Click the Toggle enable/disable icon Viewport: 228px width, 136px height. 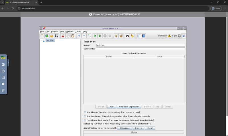pos(89,36)
